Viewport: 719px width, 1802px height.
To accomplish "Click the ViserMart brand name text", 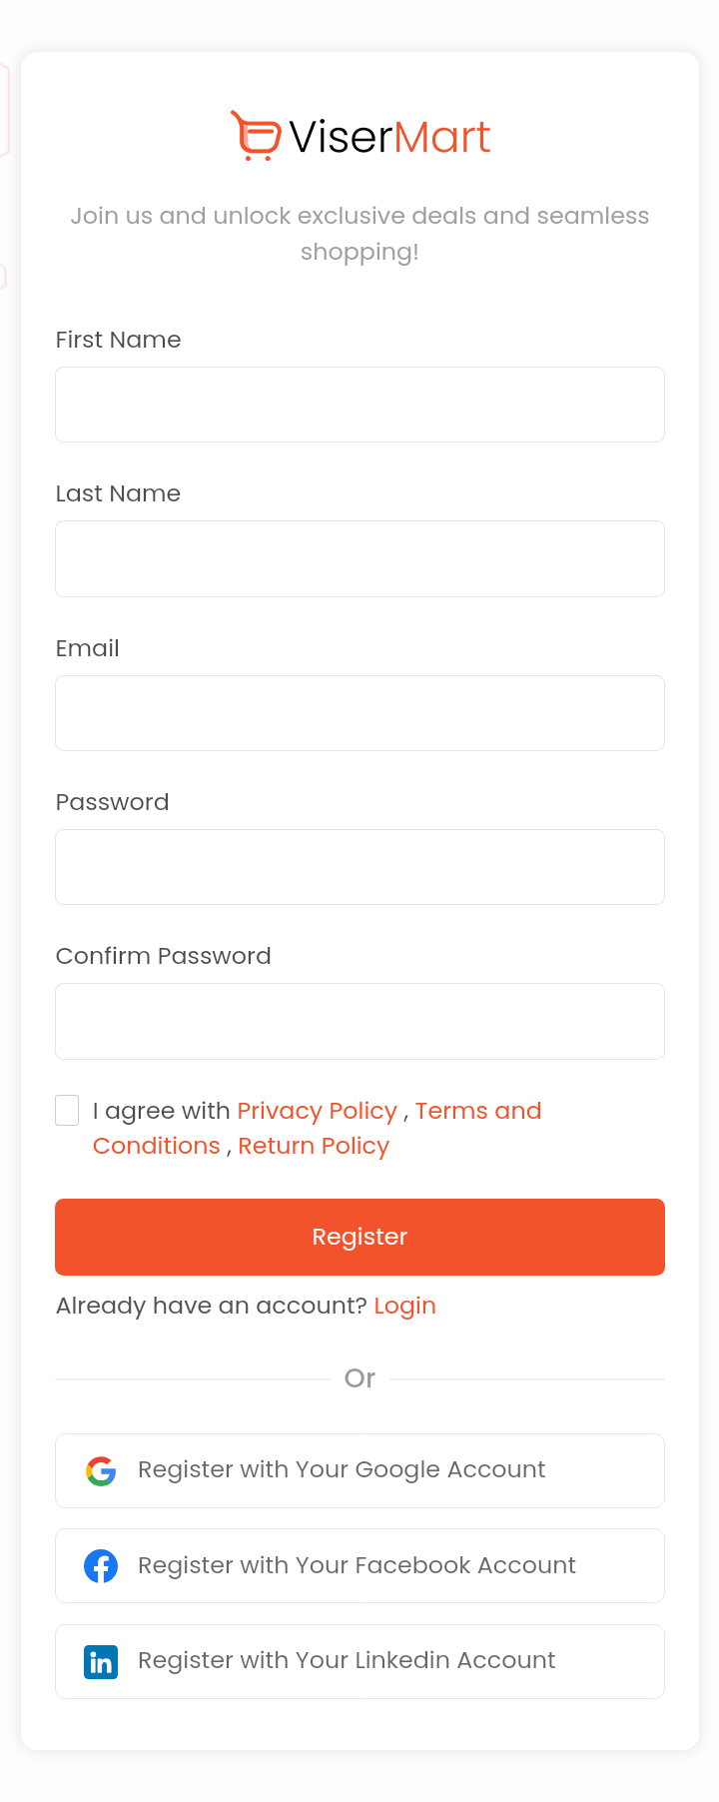I will 389,137.
